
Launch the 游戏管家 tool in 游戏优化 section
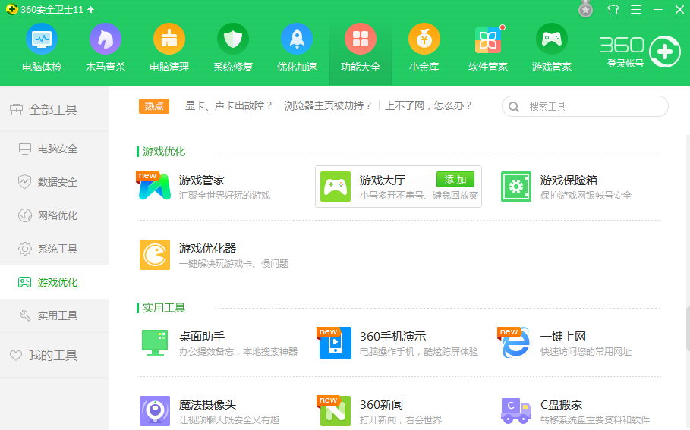(x=154, y=187)
